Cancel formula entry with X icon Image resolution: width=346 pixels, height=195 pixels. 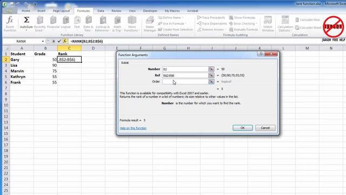tap(54, 41)
